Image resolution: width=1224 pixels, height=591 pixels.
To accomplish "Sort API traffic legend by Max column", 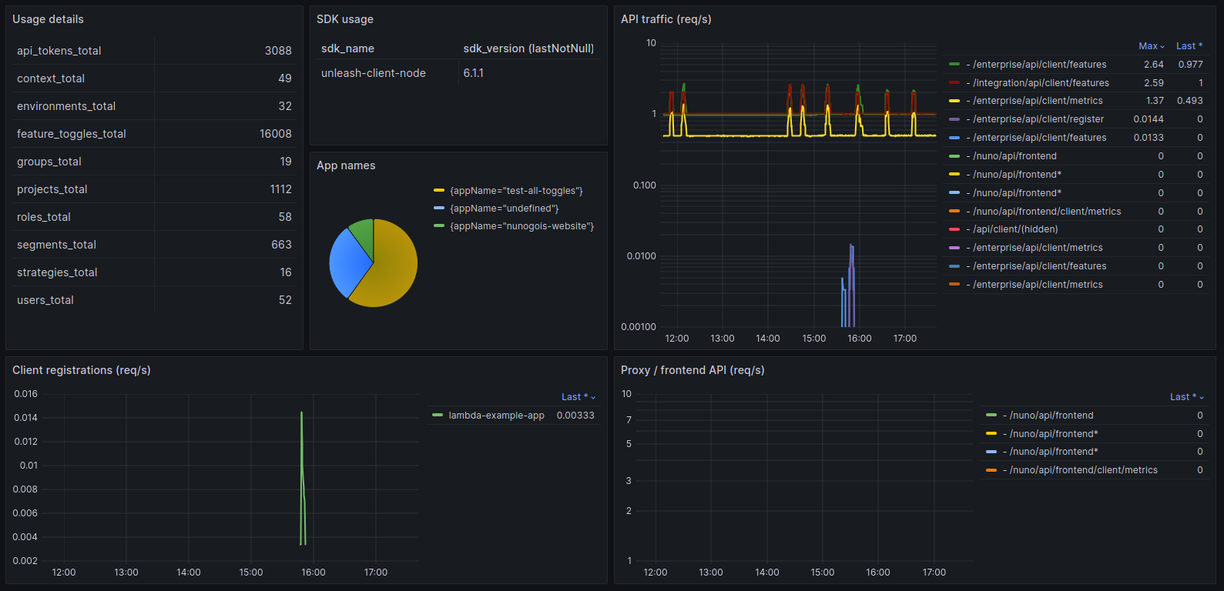I will point(1151,46).
